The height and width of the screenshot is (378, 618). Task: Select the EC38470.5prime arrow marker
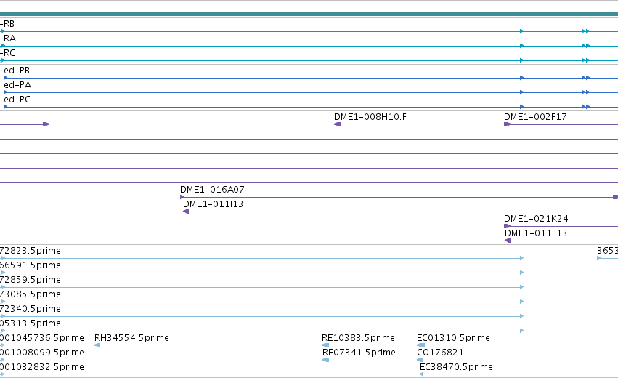click(x=422, y=374)
